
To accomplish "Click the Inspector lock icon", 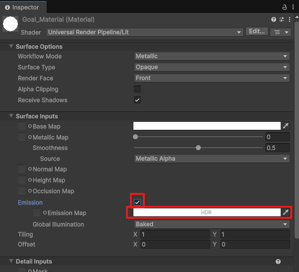I will click(x=285, y=7).
